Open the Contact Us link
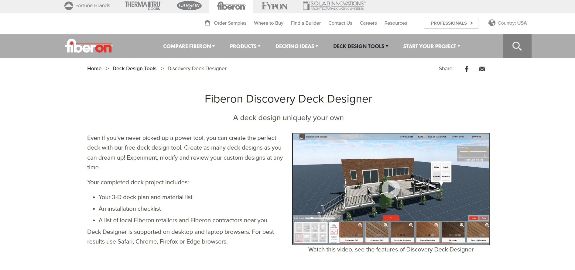The width and height of the screenshot is (575, 270). click(340, 23)
